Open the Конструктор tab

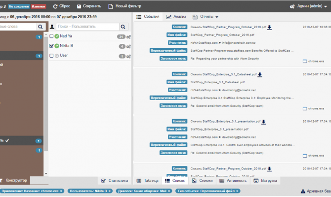[14, 180]
